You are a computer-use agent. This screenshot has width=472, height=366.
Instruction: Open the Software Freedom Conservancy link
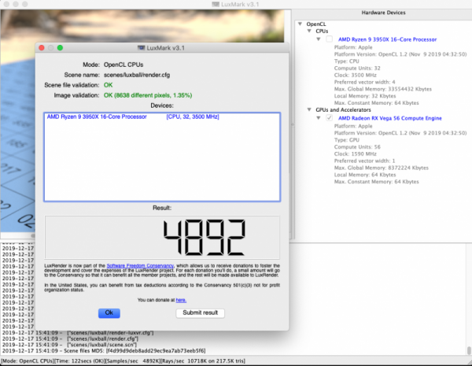140,266
